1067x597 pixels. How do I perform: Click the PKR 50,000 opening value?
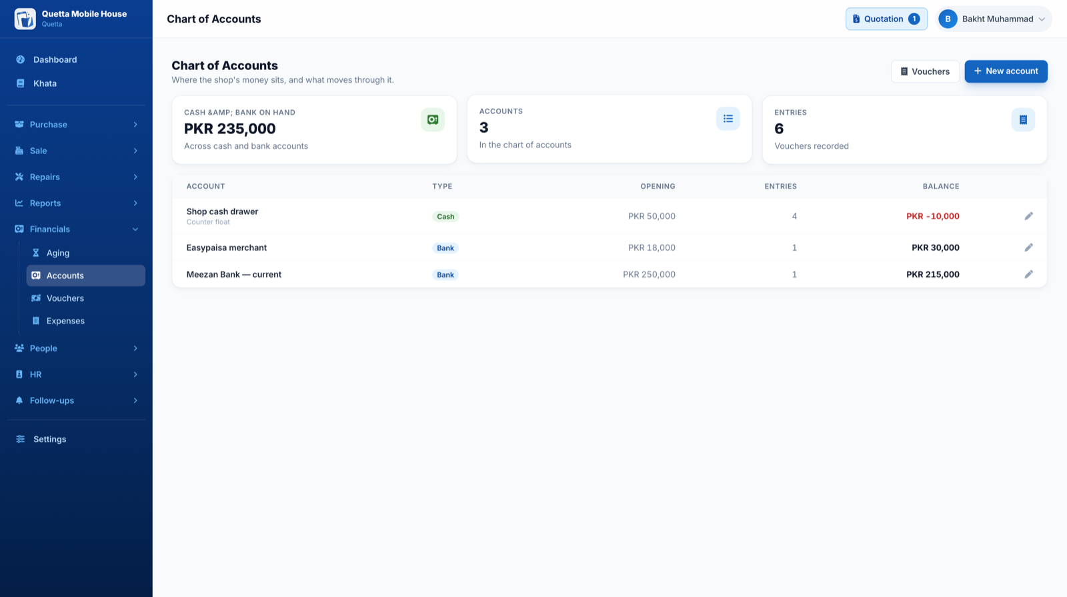652,216
